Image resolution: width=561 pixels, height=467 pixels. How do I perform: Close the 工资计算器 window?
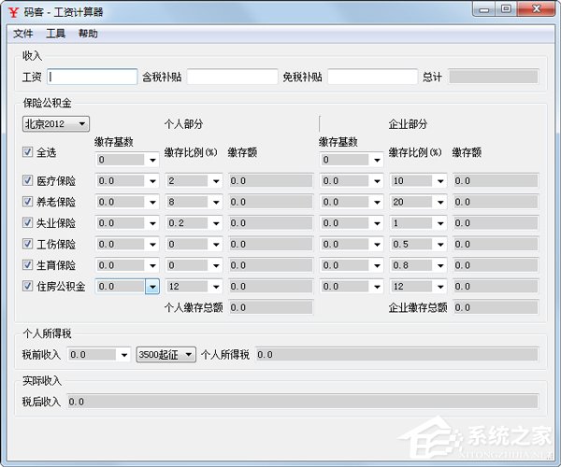click(536, 9)
